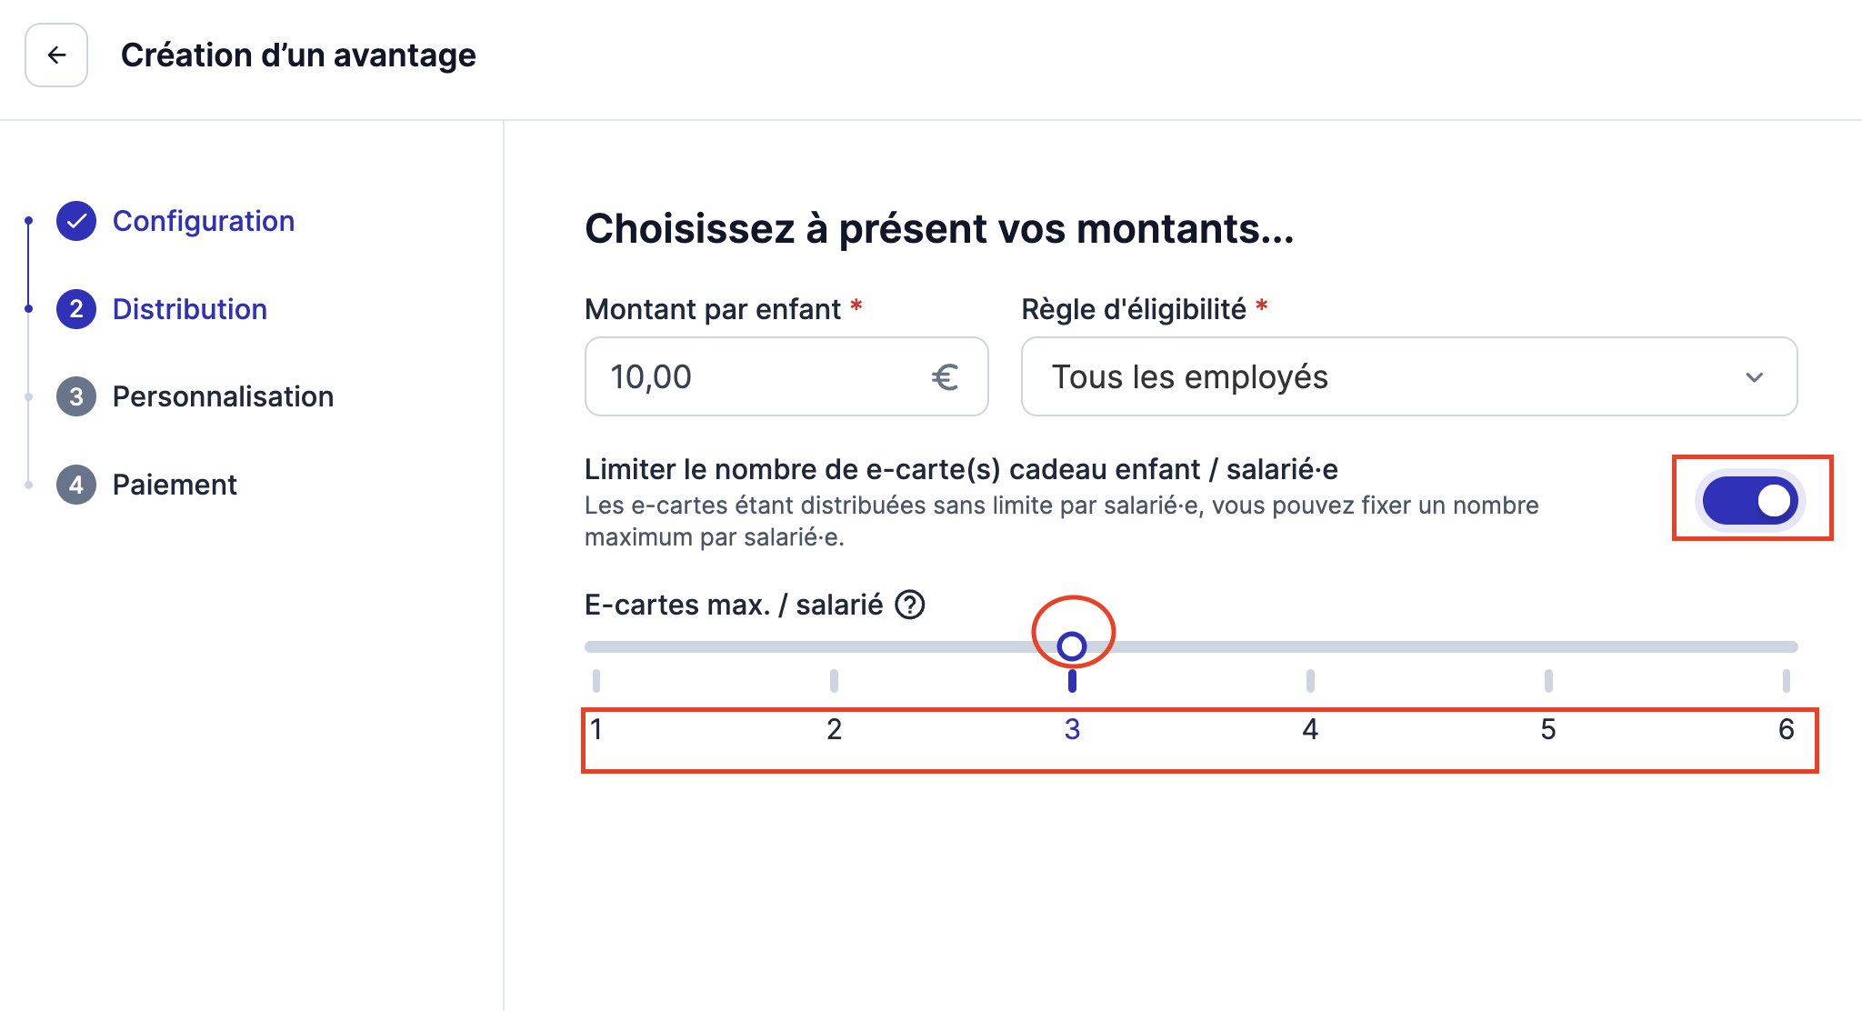Click the help icon next to E-cartes max.
The height and width of the screenshot is (1011, 1862).
click(910, 605)
